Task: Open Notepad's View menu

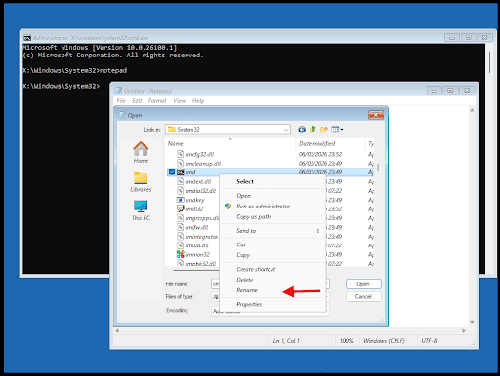Action: tap(179, 101)
